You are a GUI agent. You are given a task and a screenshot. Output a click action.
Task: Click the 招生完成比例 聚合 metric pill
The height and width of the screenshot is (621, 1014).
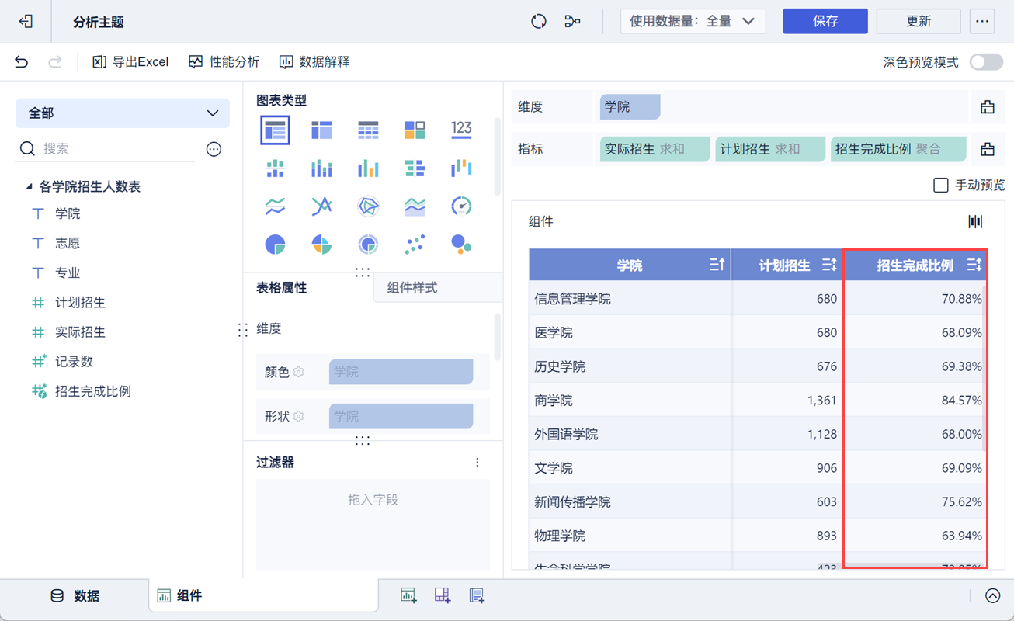tap(898, 149)
